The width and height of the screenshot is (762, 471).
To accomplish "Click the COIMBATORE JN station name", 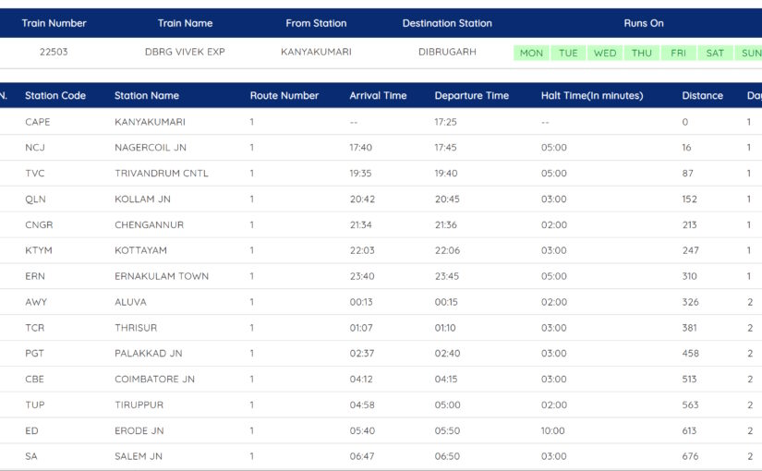I will tap(154, 380).
